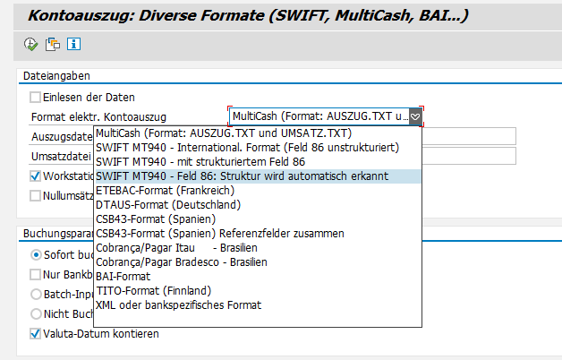Screen dimensions: 562x360
Task: Select SWIFT MT940 International Format unstrukturiert
Action: tap(247, 147)
